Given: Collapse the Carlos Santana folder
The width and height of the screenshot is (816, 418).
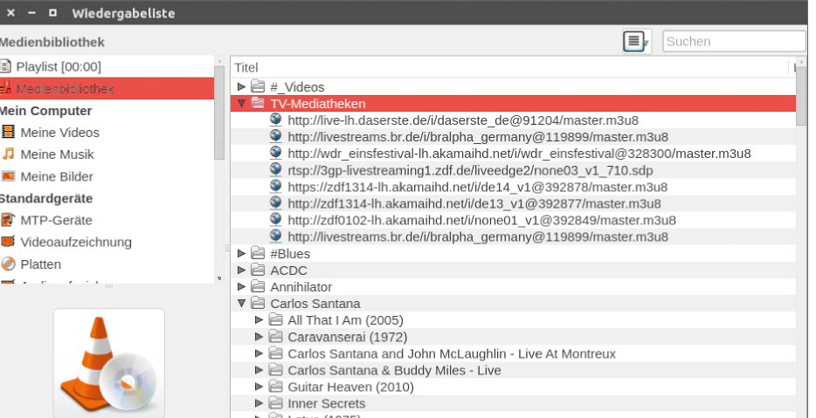Looking at the screenshot, I should [241, 303].
